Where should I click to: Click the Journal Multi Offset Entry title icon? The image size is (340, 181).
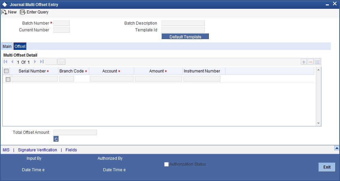coord(5,4)
